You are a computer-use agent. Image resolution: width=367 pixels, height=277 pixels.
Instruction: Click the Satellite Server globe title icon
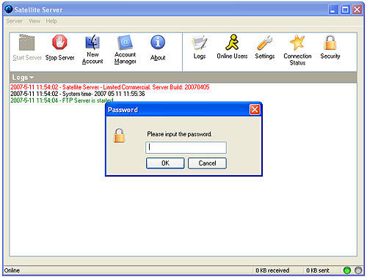click(x=9, y=10)
